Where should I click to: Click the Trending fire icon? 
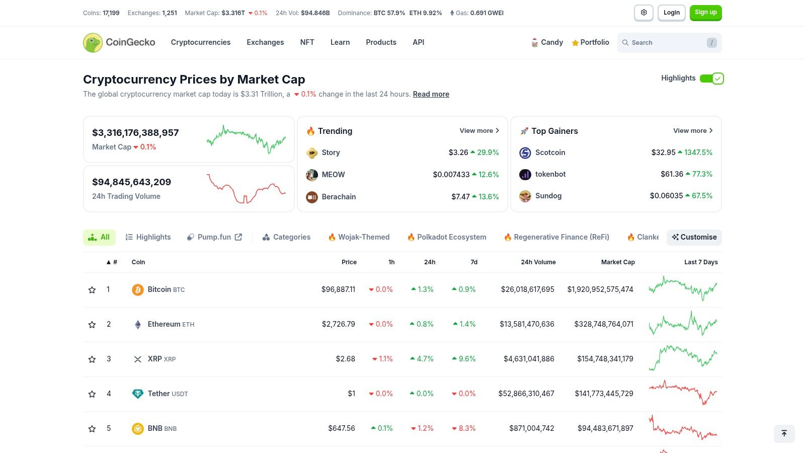coord(310,131)
